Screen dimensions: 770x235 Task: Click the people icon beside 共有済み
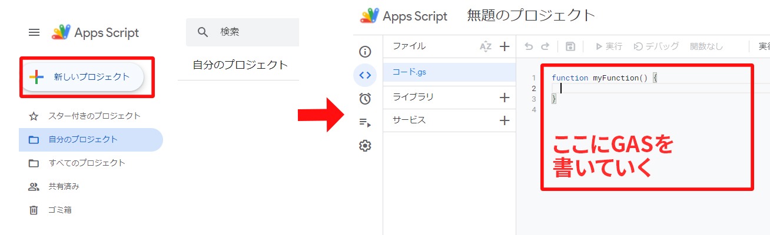[34, 186]
